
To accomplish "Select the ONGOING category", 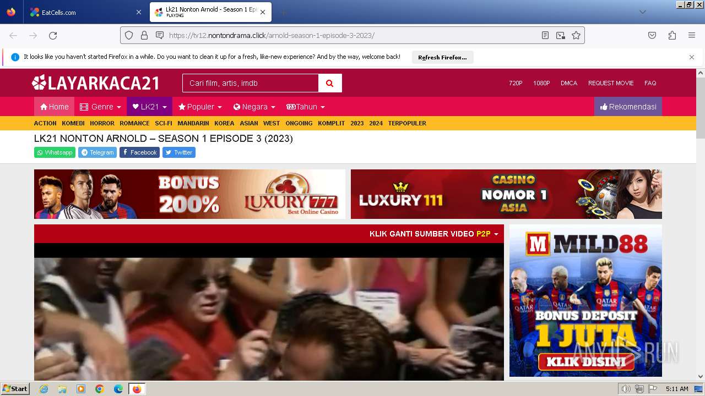I will (299, 123).
